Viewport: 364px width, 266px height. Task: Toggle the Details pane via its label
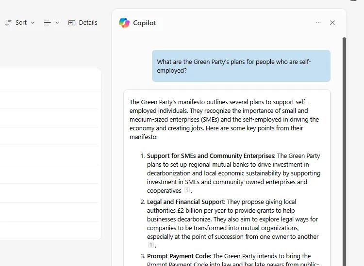pos(88,23)
